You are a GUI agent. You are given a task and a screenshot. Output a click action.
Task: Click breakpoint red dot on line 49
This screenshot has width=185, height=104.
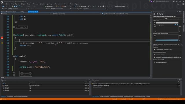pyautogui.click(x=2, y=38)
